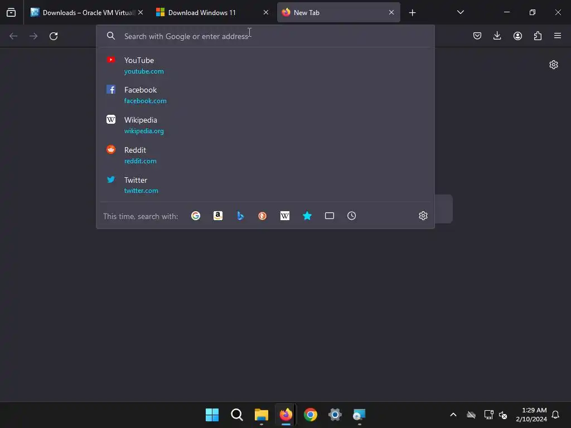Open Windows taskbar Search
The image size is (571, 428).
coord(236,415)
